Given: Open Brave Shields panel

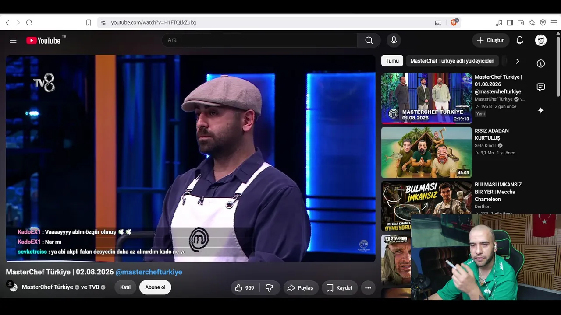Looking at the screenshot, I should click(454, 22).
